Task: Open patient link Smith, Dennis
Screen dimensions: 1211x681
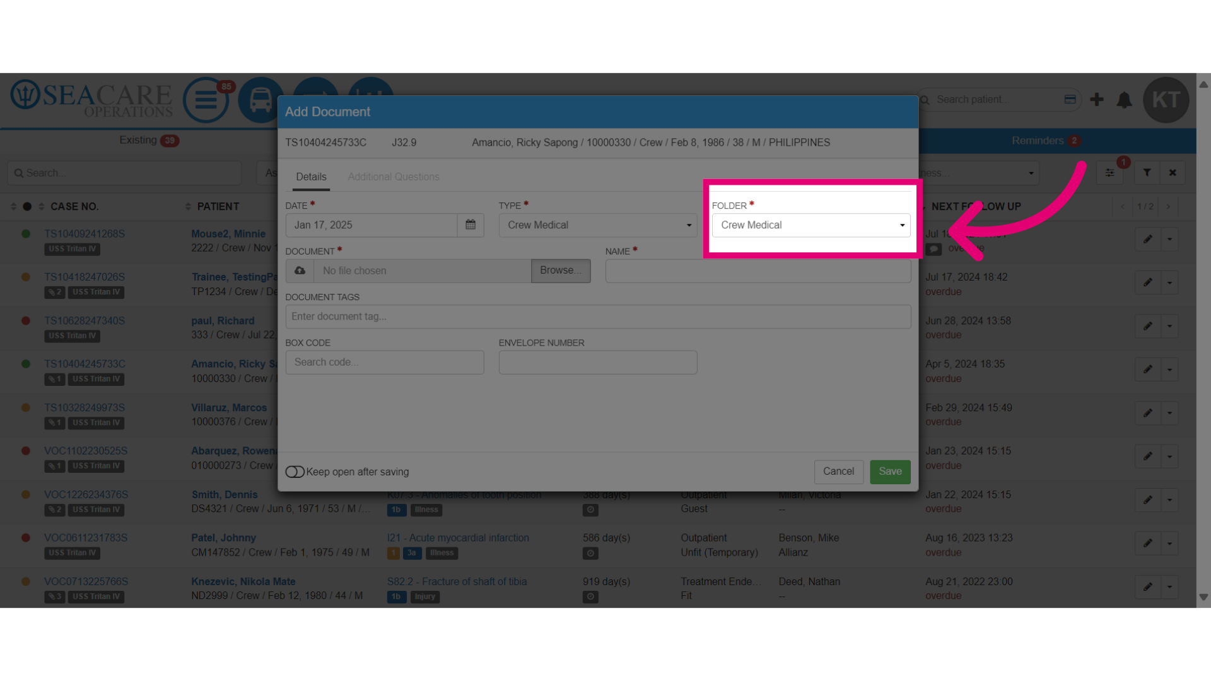Action: coord(225,495)
